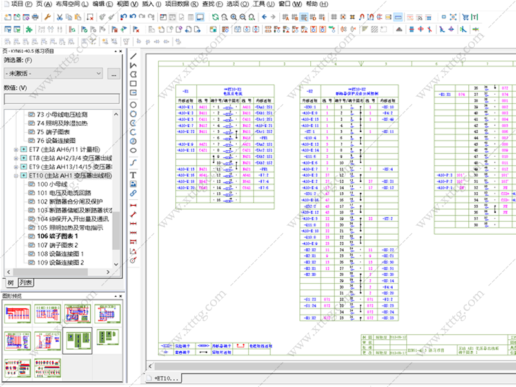Toggle grid A snap button
This screenshot has width=516, height=387.
tap(285, 17)
